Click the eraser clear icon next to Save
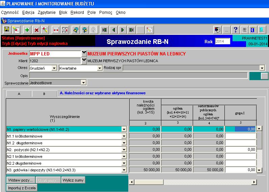The width and height of the screenshot is (269, 192). (16, 30)
